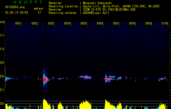Select the meteor count value 27
171x109 pixels.
pos(39,13)
